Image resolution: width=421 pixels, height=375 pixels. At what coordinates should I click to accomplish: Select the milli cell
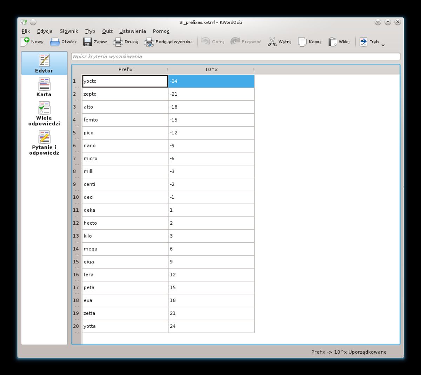(x=125, y=171)
